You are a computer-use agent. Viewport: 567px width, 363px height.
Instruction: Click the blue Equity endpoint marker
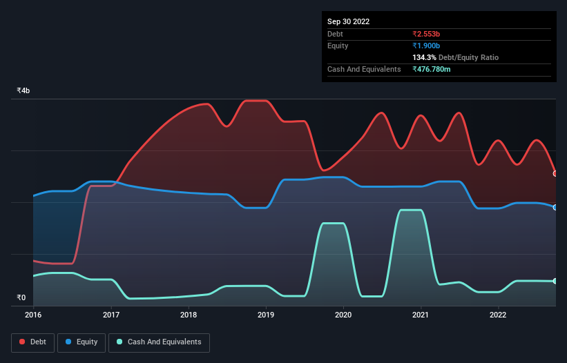[555, 207]
